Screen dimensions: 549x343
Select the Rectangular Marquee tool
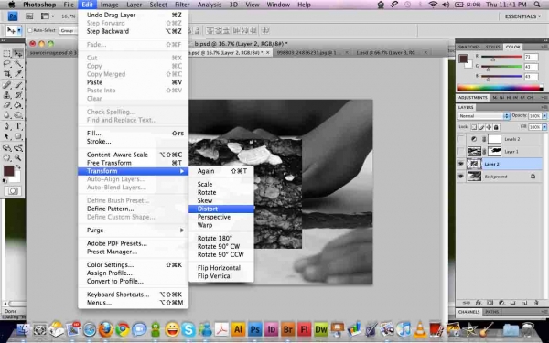(7, 53)
